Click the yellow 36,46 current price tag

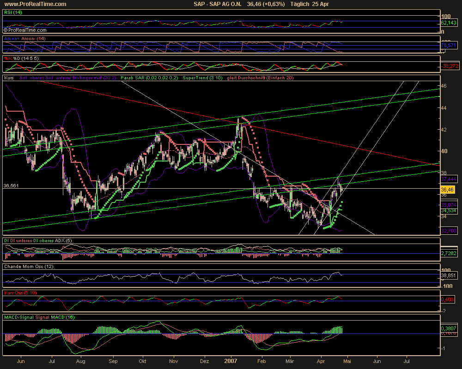pos(446,190)
